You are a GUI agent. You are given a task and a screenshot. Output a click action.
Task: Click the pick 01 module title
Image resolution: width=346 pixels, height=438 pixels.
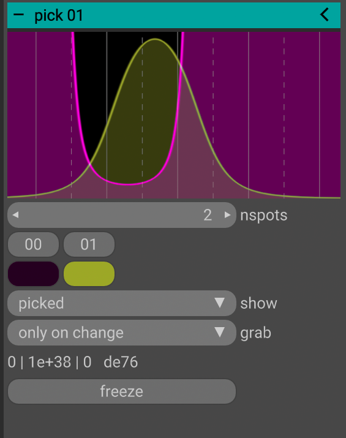(x=59, y=15)
